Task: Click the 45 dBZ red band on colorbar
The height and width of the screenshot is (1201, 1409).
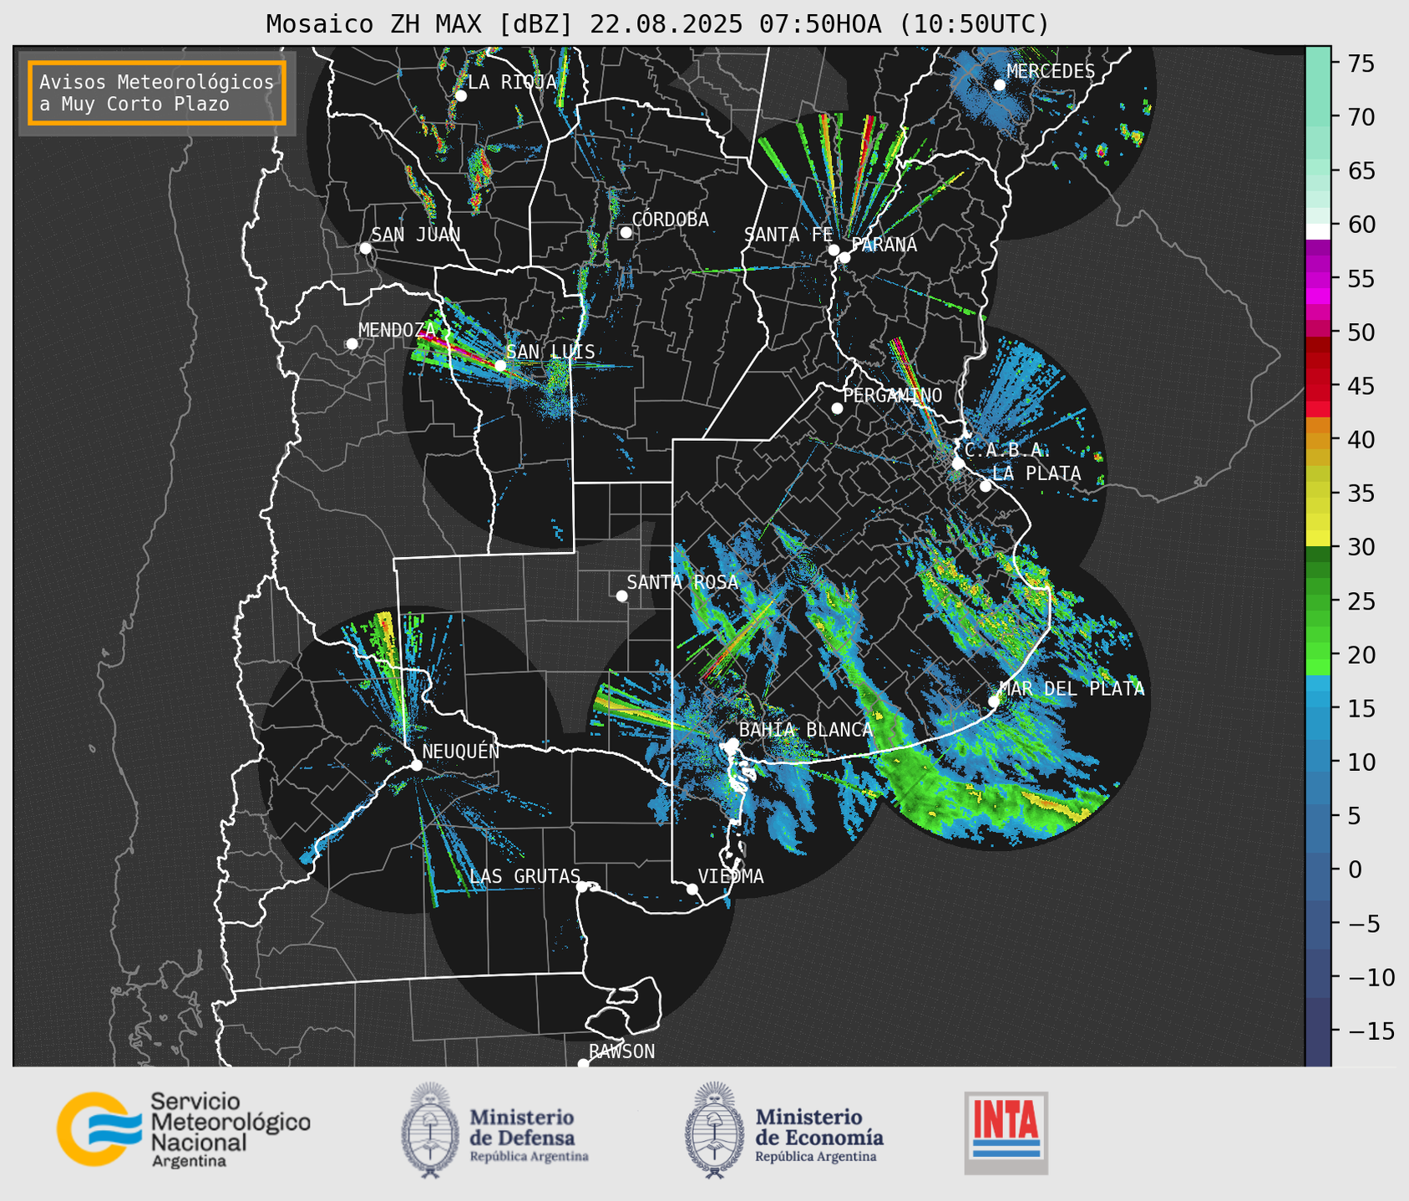Action: tap(1318, 387)
